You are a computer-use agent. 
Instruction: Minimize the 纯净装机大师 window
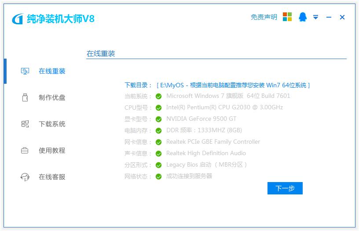click(329, 17)
